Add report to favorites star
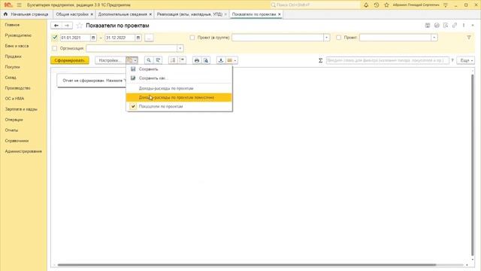 (x=80, y=26)
